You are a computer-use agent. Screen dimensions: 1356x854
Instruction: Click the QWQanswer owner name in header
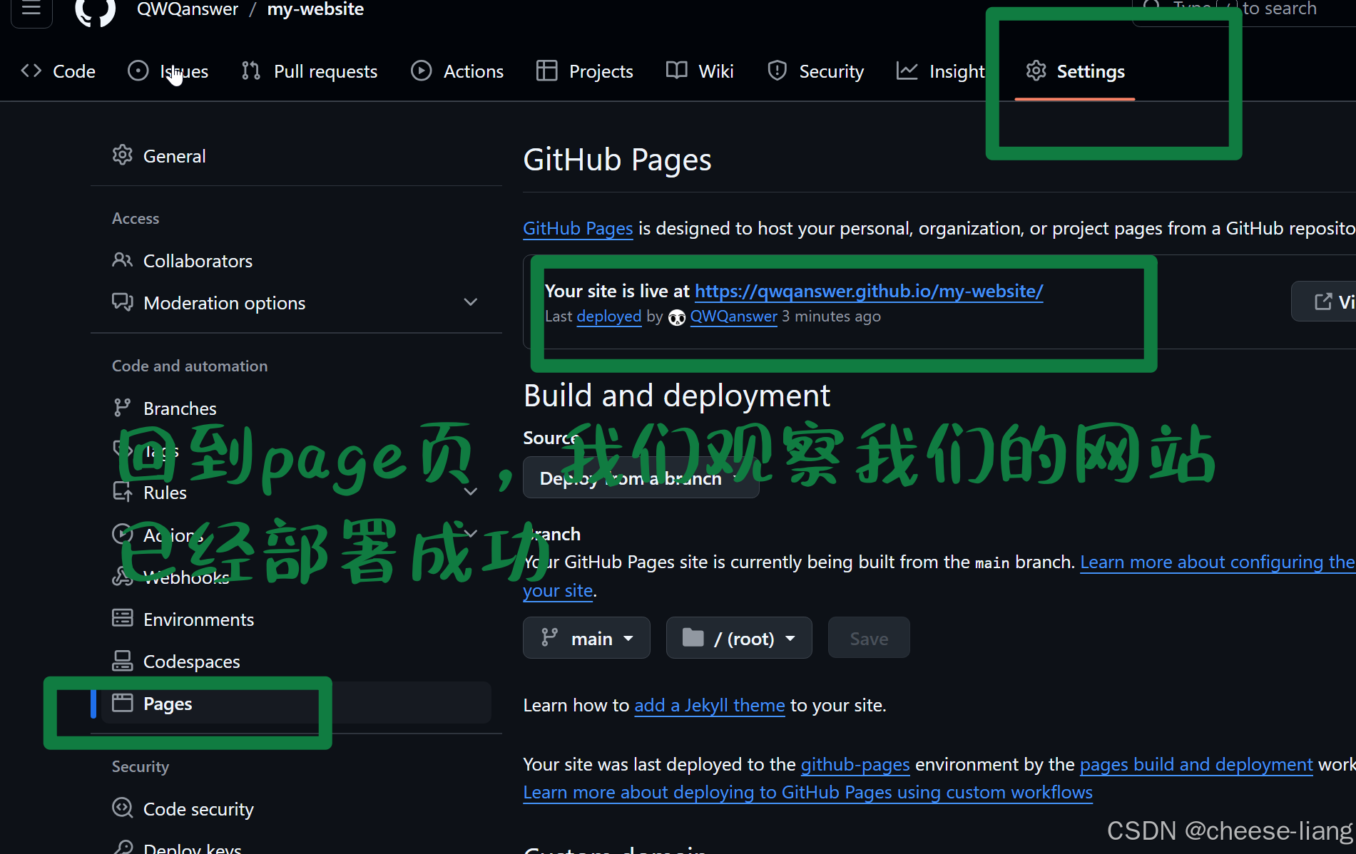pos(188,9)
